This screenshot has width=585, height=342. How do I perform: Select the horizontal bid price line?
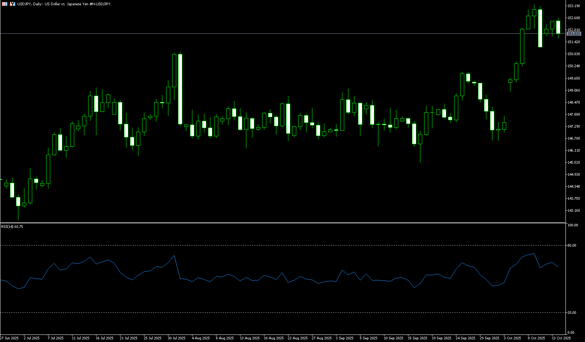pos(262,34)
